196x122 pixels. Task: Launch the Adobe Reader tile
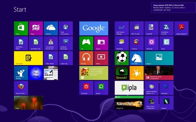181,28
